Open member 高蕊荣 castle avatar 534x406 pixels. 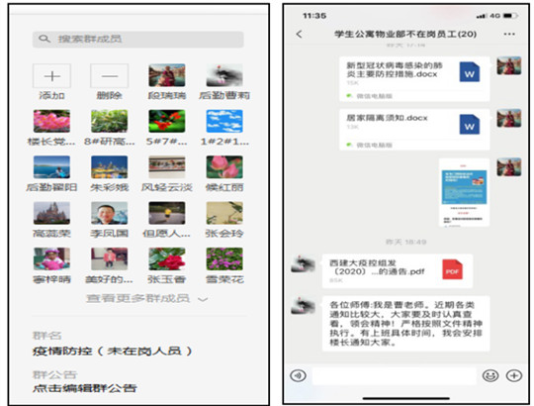(x=51, y=213)
